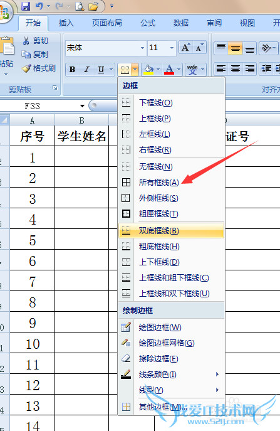Toggle Middle Align icon
This screenshot has height=431, width=280.
click(236, 48)
